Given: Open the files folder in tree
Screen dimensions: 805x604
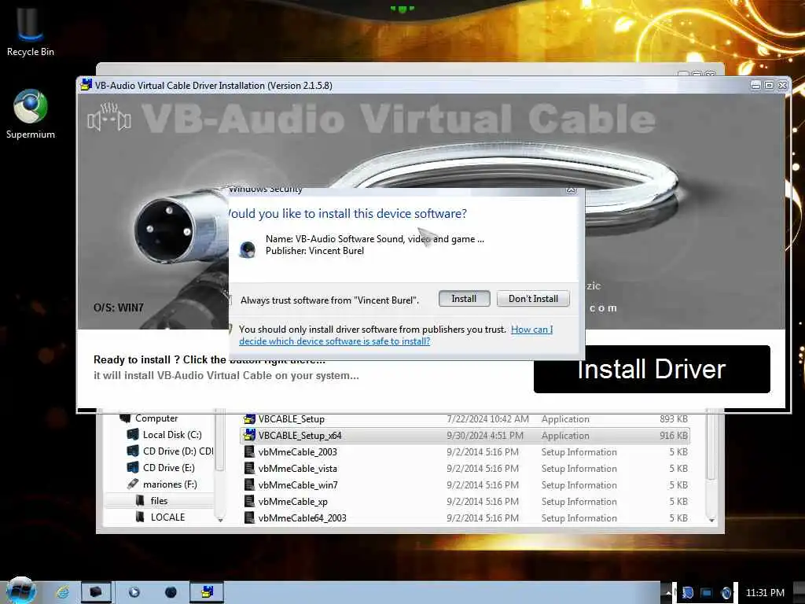Looking at the screenshot, I should 159,500.
